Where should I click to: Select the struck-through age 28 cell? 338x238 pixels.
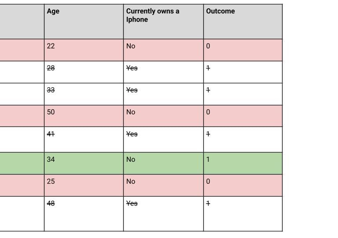point(84,72)
